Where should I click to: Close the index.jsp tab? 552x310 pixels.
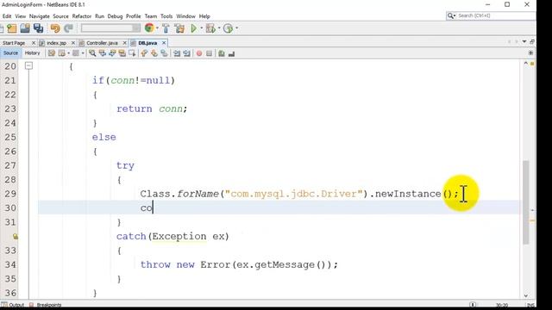coord(72,43)
